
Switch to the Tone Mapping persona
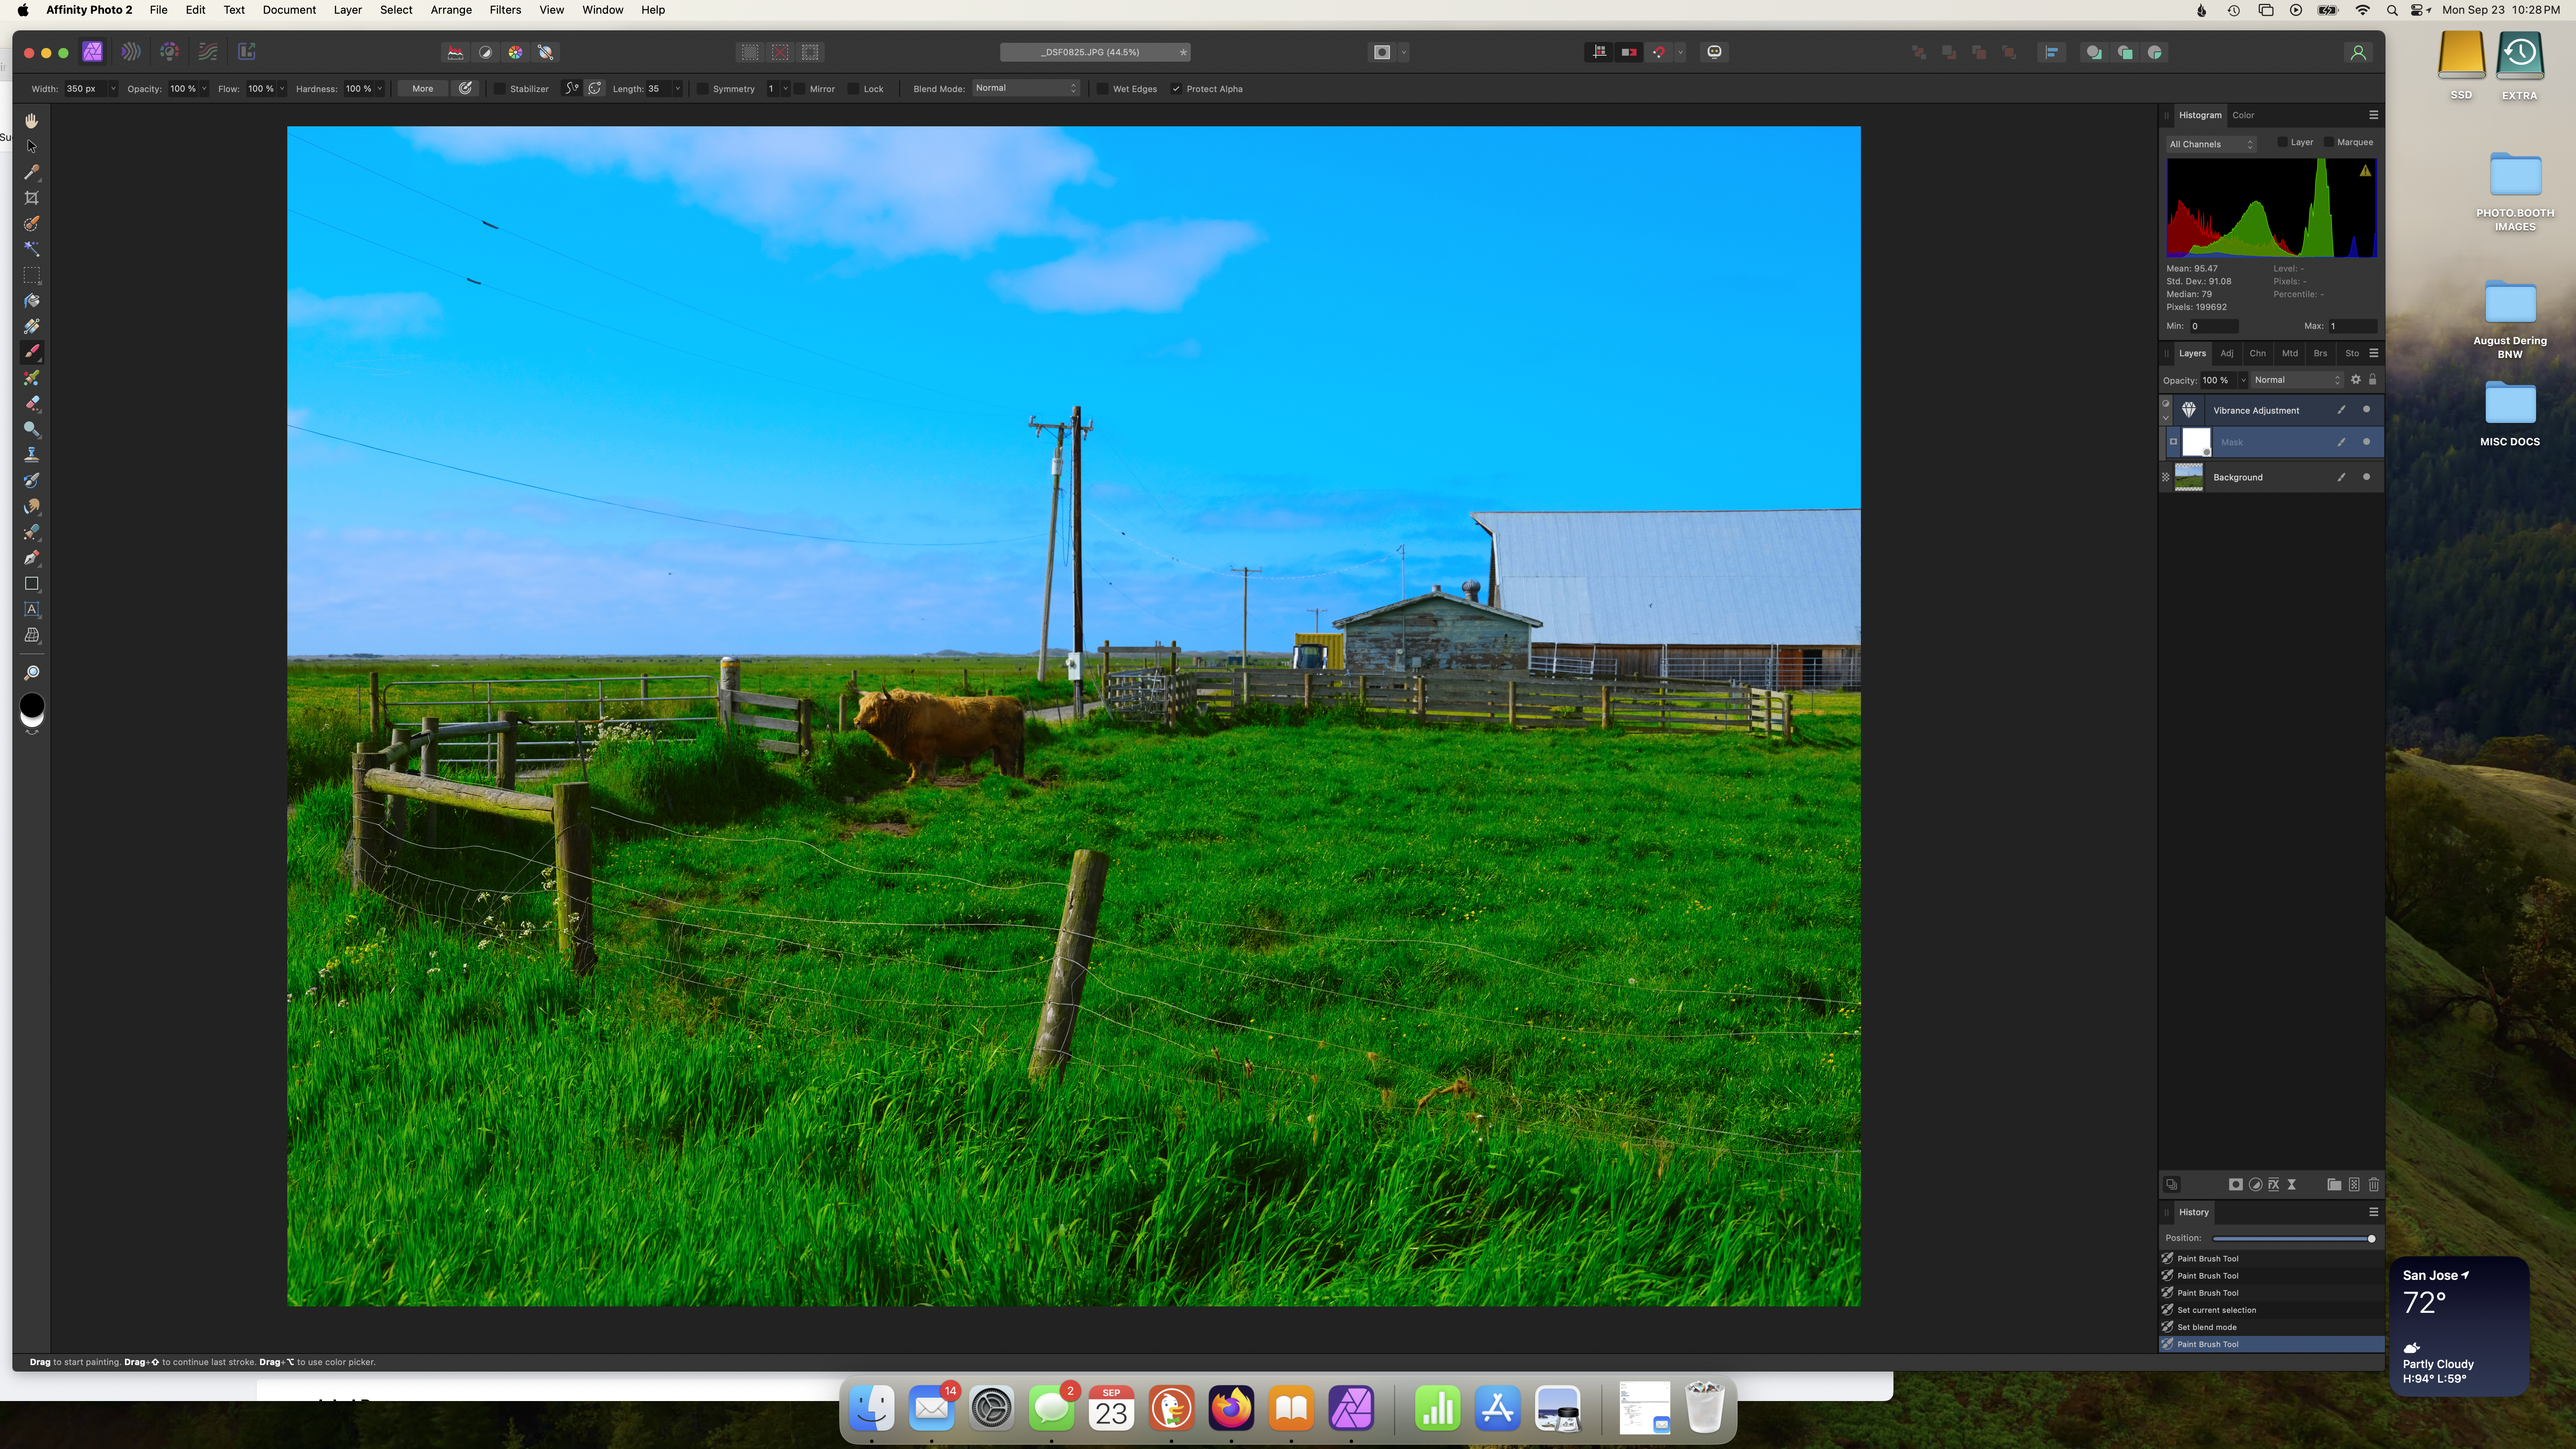pos(208,52)
